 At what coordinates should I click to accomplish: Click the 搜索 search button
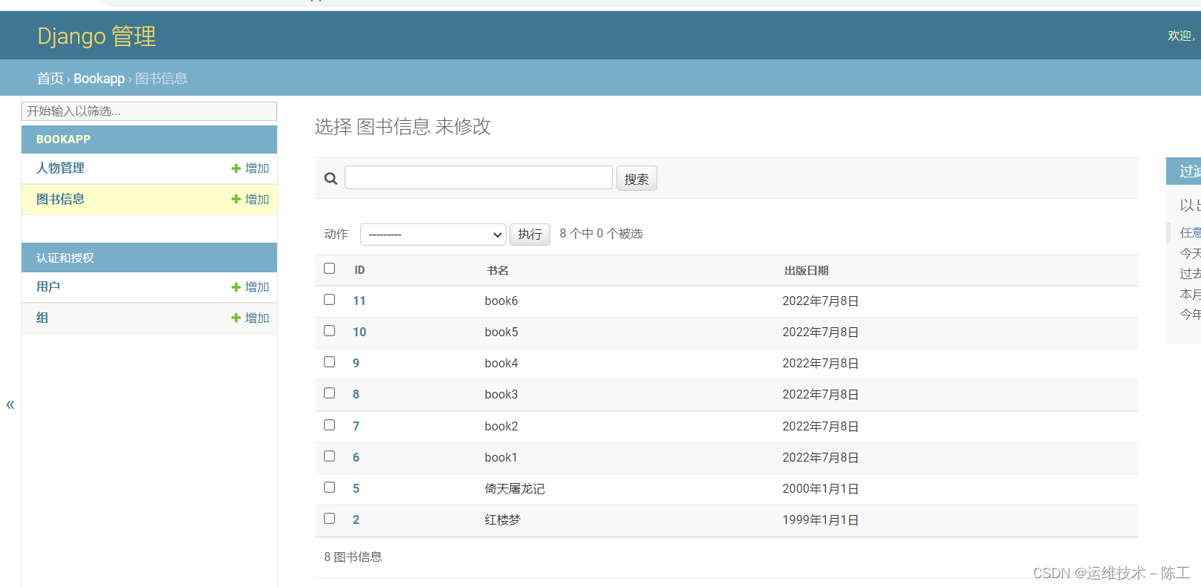(x=637, y=179)
